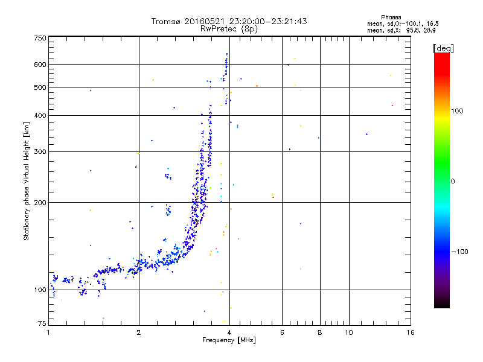Click the 'mean, sd,X: 95.8, 28.9' statistics line
The height and width of the screenshot is (362, 483).
(x=401, y=31)
